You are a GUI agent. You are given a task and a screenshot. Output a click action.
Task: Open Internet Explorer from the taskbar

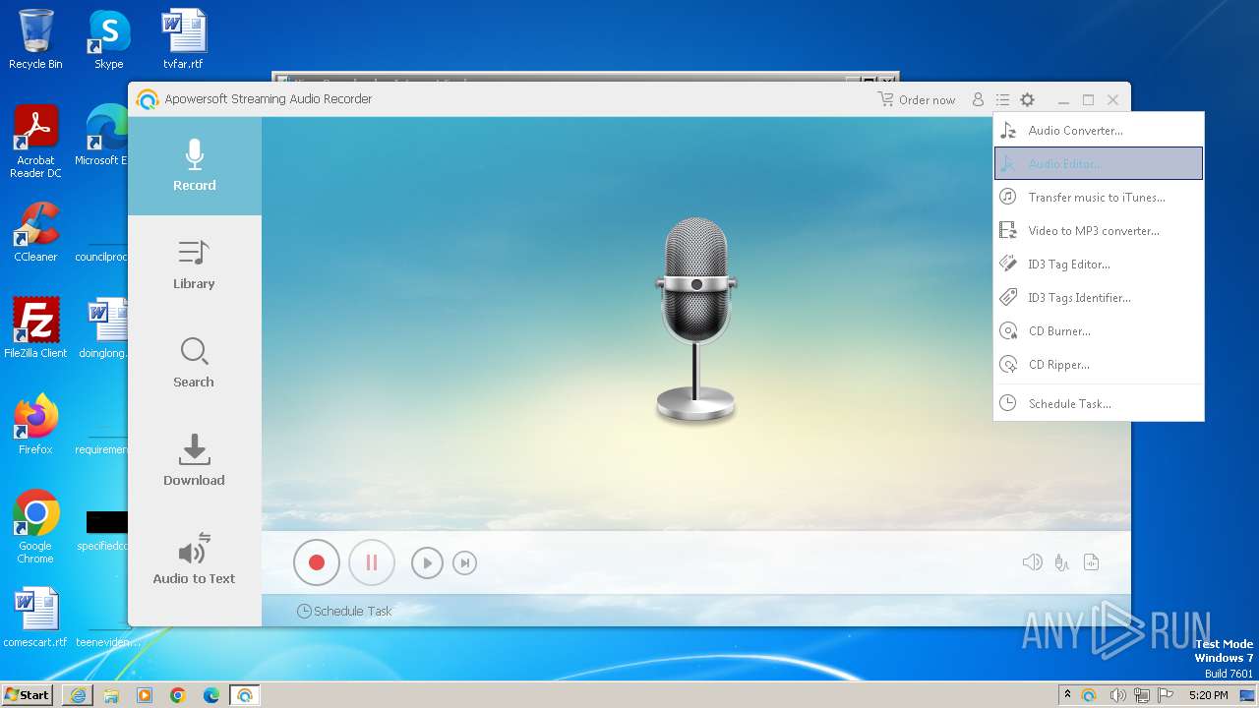[78, 695]
